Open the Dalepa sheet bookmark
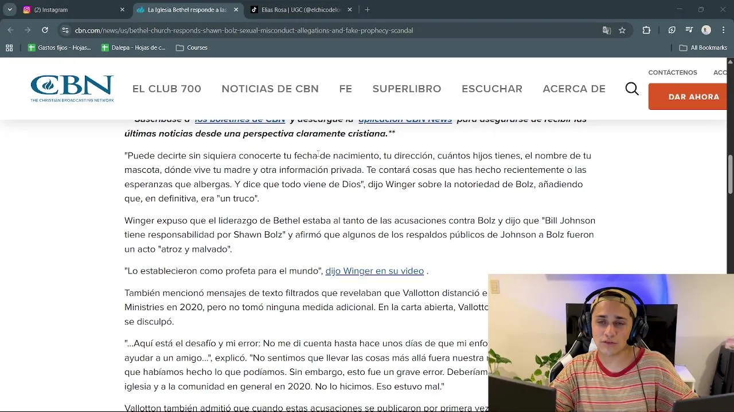This screenshot has width=734, height=412. coord(133,47)
